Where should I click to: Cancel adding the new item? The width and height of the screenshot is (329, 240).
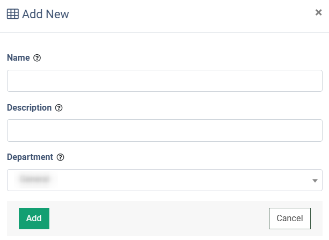point(289,218)
